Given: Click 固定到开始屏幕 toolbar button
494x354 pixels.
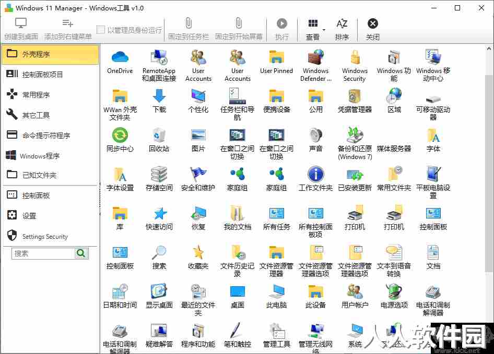Looking at the screenshot, I should 239,29.
